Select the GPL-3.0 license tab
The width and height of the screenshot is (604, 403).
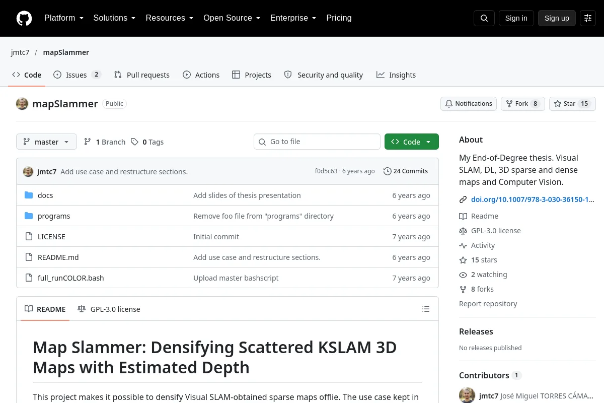point(109,309)
